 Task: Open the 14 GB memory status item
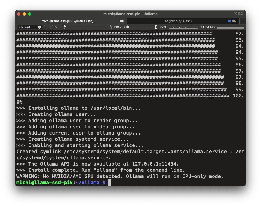pos(208,27)
